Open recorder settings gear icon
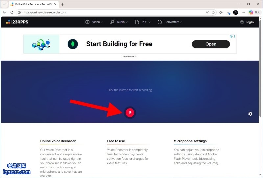Viewport: 263px width, 178px height. coord(250,114)
